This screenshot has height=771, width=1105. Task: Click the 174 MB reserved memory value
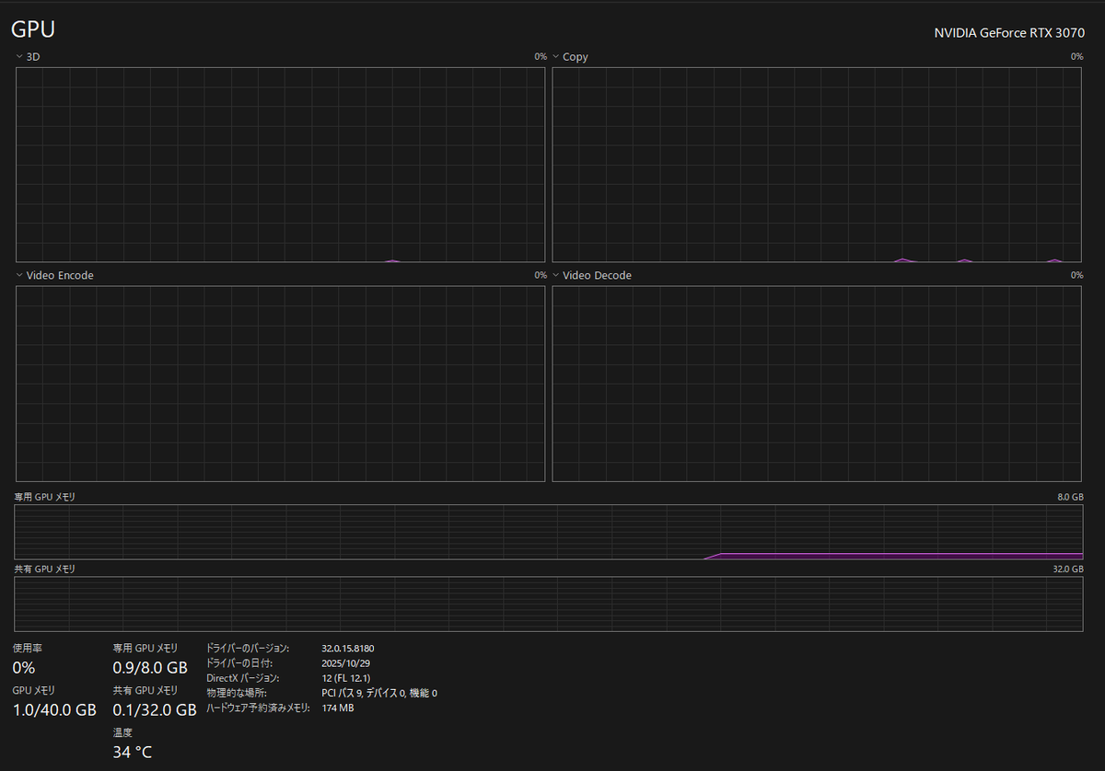tap(338, 708)
